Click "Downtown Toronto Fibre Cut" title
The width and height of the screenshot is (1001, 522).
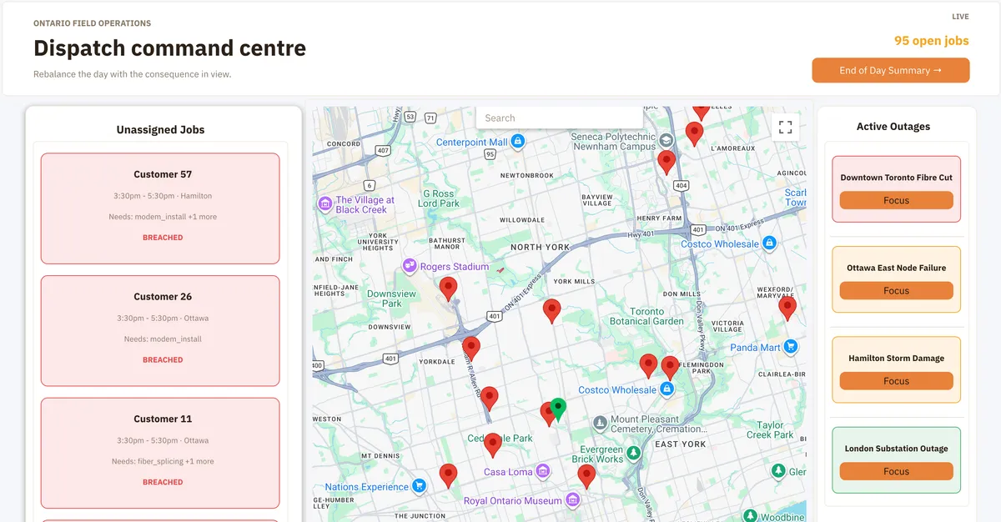896,178
